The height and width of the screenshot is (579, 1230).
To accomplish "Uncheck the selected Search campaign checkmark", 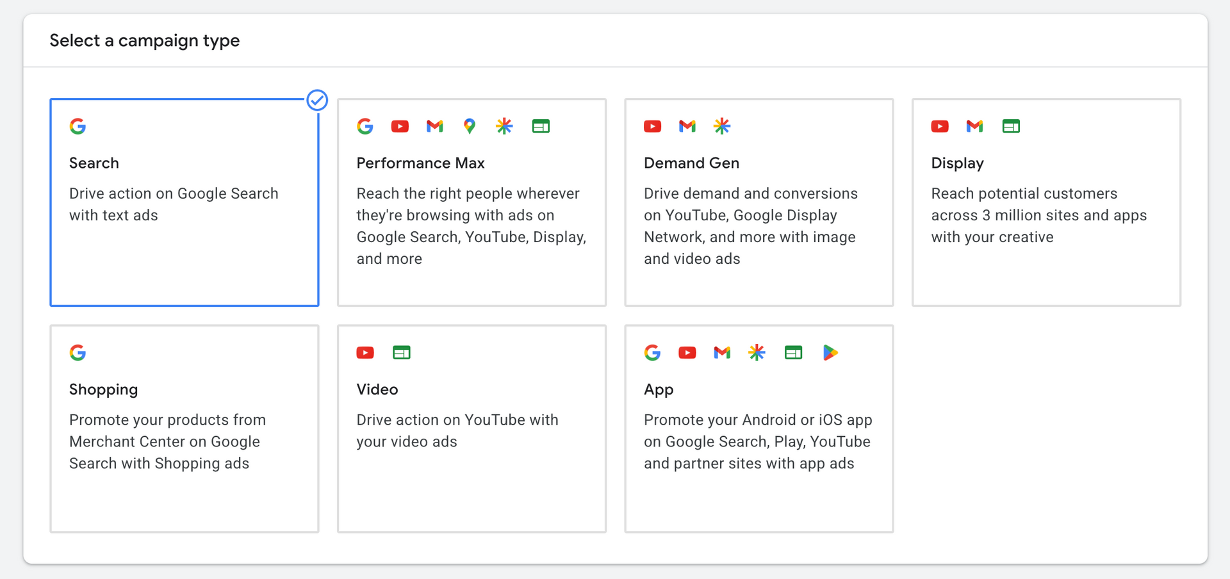I will [x=317, y=100].
